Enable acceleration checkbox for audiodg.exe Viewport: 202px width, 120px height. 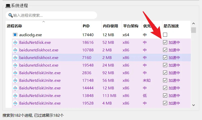165,35
